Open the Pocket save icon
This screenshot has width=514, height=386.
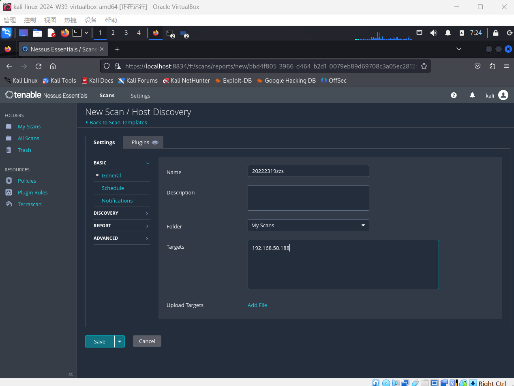click(x=478, y=66)
